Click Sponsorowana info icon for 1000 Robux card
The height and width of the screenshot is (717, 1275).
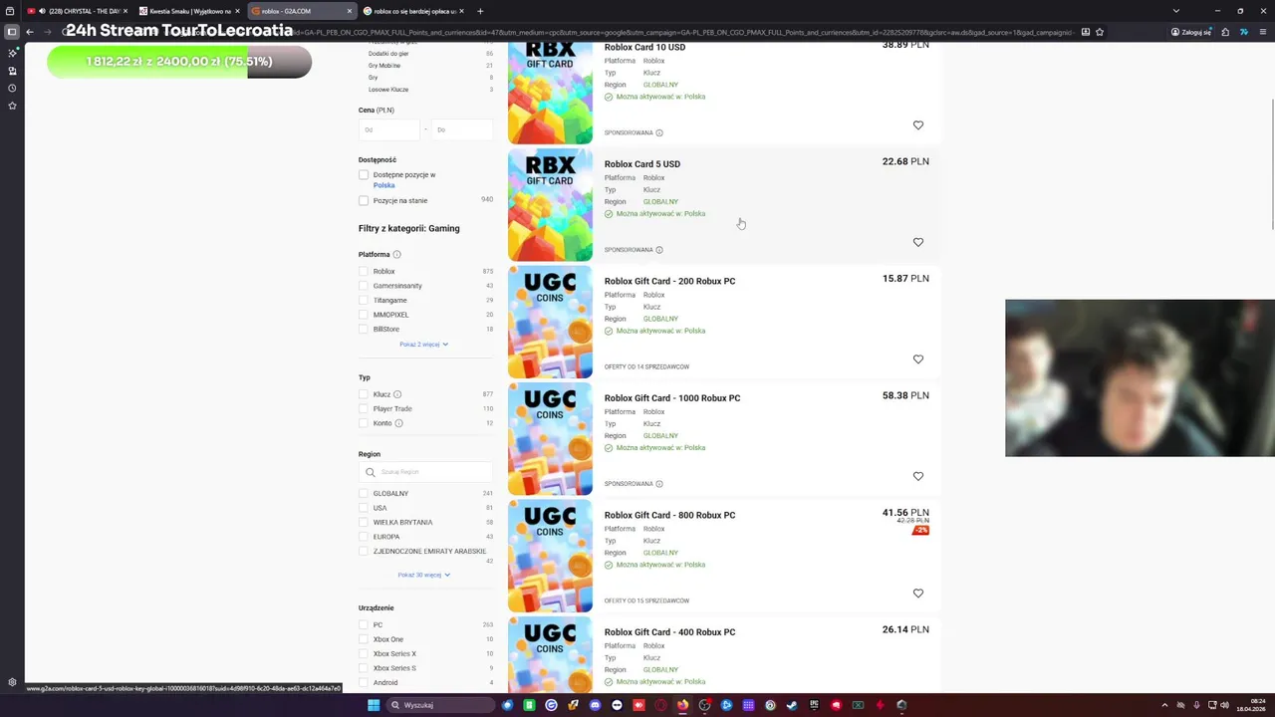[659, 484]
